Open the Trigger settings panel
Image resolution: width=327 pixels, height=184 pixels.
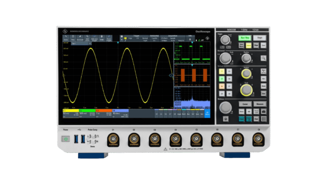[136, 38]
